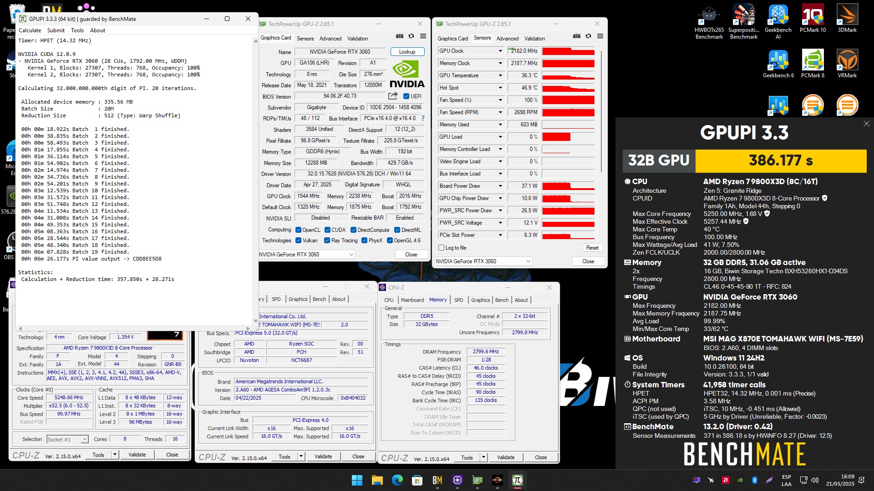Screen dimensions: 874x491
Task: Open 3DMark desktop shortcut
Action: 847,19
